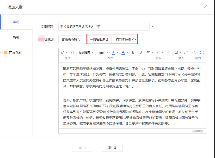Open the insert image icon
This screenshot has width=215, height=158.
click(177, 53)
